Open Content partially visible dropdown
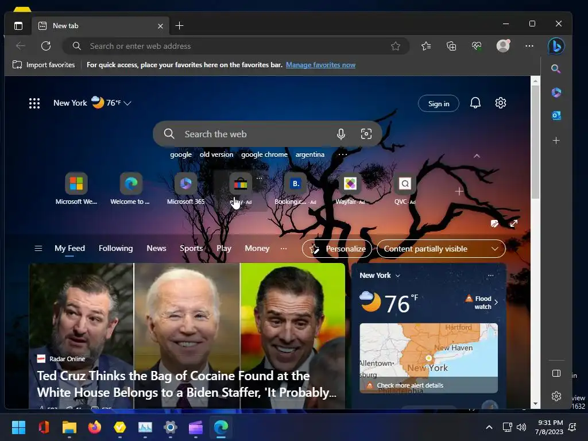 (x=441, y=249)
